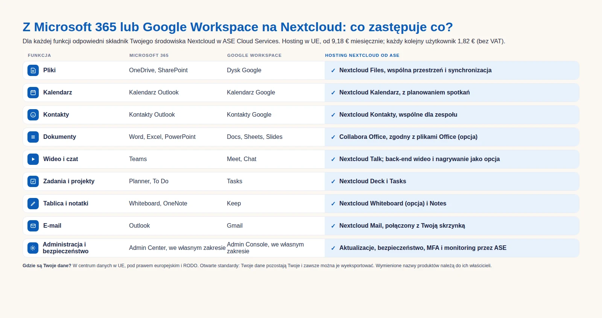Click the 'Meet, Chat' cell

tap(242, 159)
